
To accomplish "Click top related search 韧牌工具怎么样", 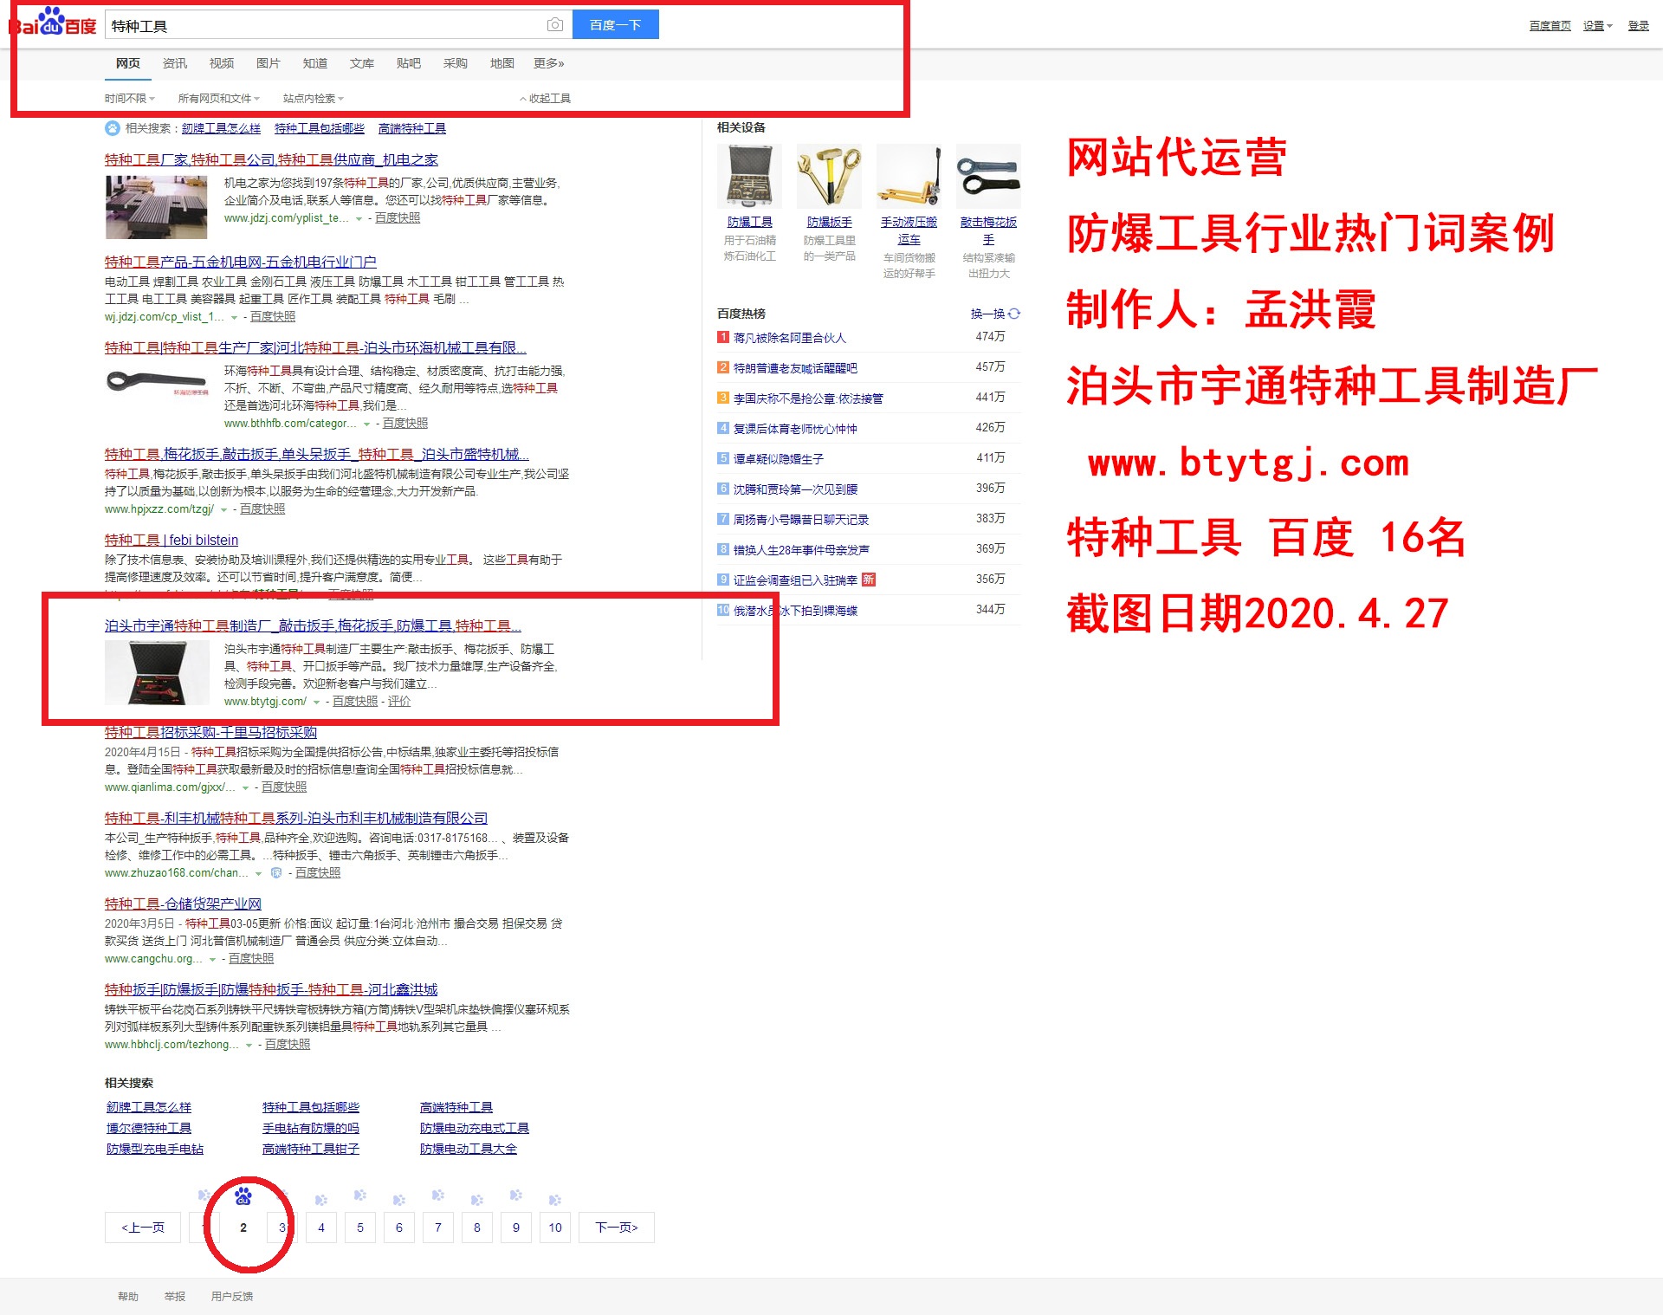I will tap(221, 128).
